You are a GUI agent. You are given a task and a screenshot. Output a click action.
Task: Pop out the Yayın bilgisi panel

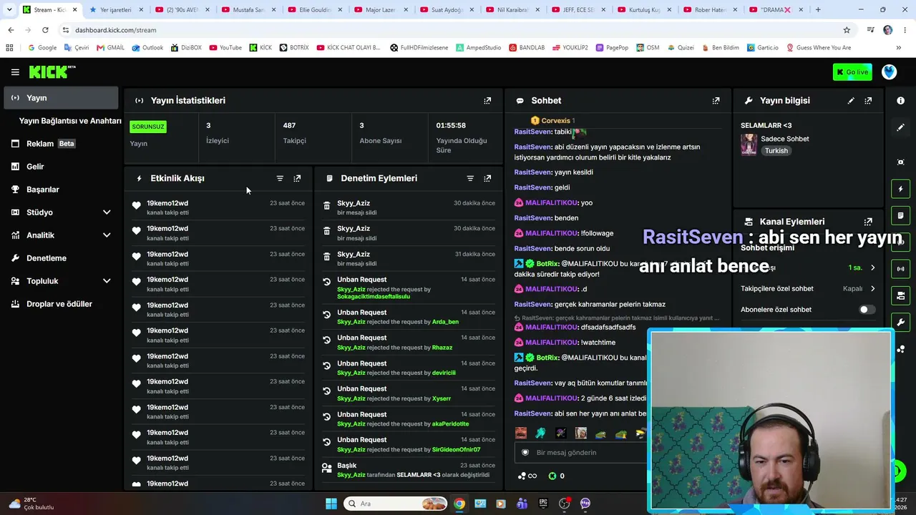[868, 101]
